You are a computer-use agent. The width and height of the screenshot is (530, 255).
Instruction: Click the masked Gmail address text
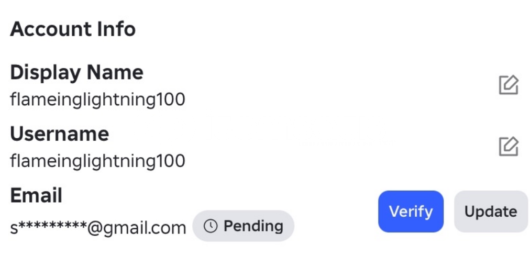coord(98,228)
